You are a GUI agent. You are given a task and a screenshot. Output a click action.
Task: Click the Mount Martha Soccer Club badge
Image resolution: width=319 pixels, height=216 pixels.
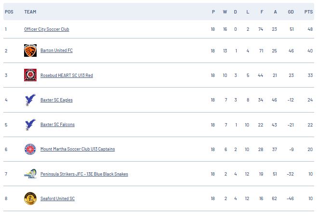click(30, 149)
